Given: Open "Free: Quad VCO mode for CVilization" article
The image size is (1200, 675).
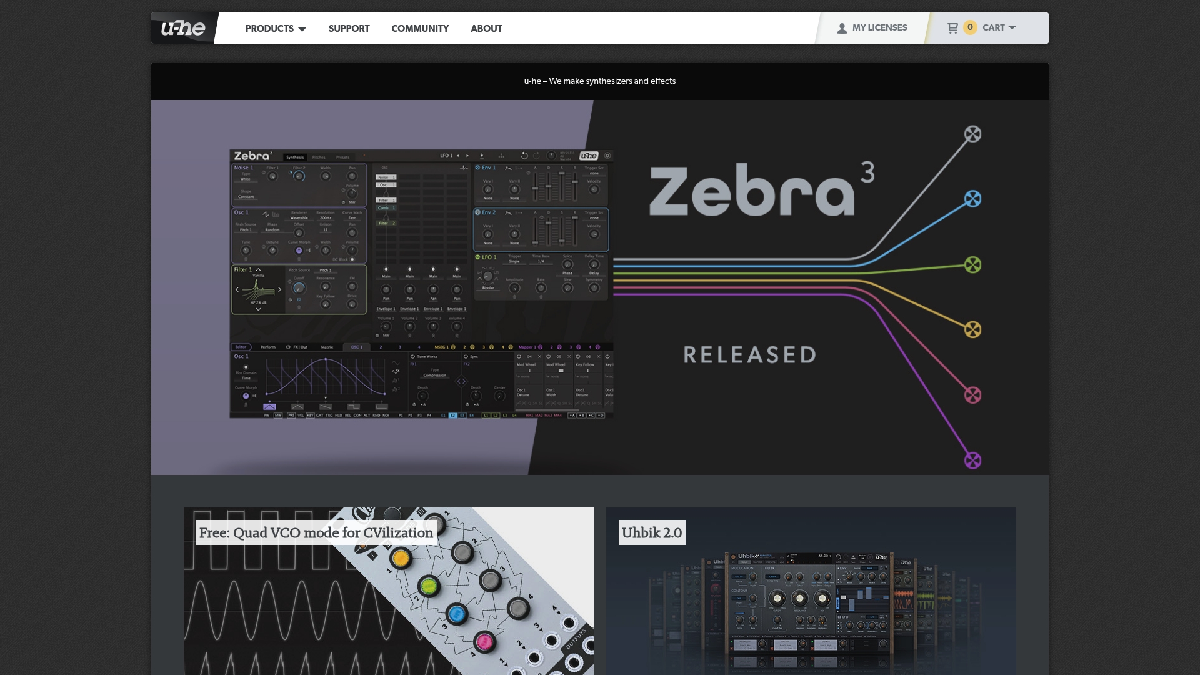Looking at the screenshot, I should 316,532.
